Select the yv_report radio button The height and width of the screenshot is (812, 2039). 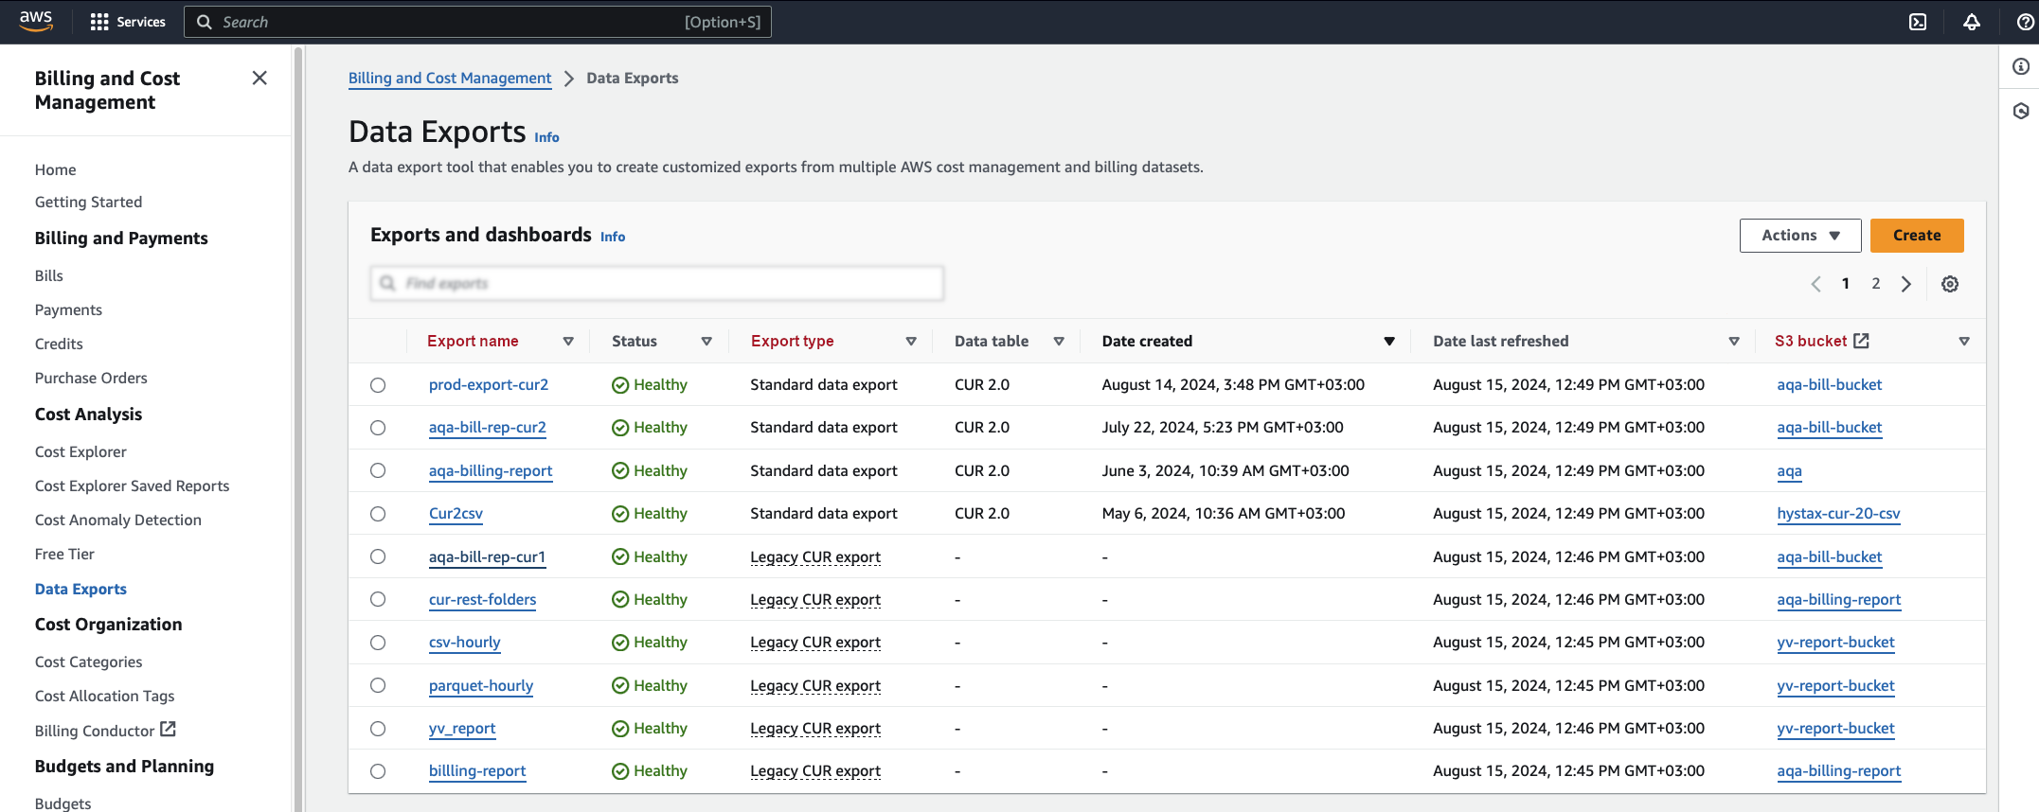tap(378, 729)
